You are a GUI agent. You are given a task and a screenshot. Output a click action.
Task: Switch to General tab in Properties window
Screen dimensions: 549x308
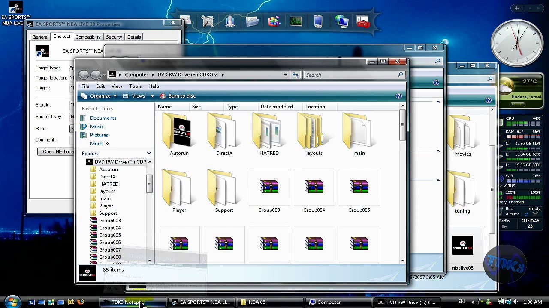tap(40, 37)
